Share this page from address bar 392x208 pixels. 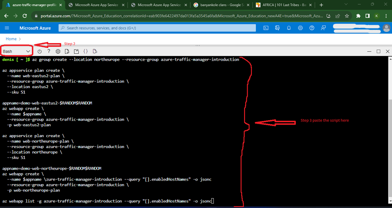(338, 16)
